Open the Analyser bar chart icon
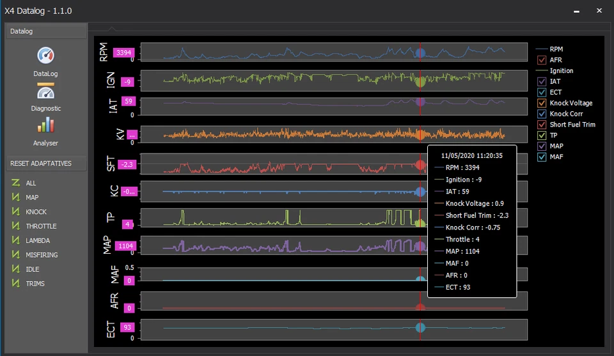 (46, 125)
